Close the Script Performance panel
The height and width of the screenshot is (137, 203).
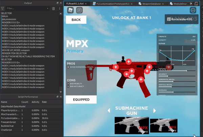(x=61, y=97)
